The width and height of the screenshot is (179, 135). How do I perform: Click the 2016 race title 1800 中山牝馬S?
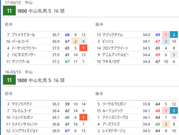(34, 81)
